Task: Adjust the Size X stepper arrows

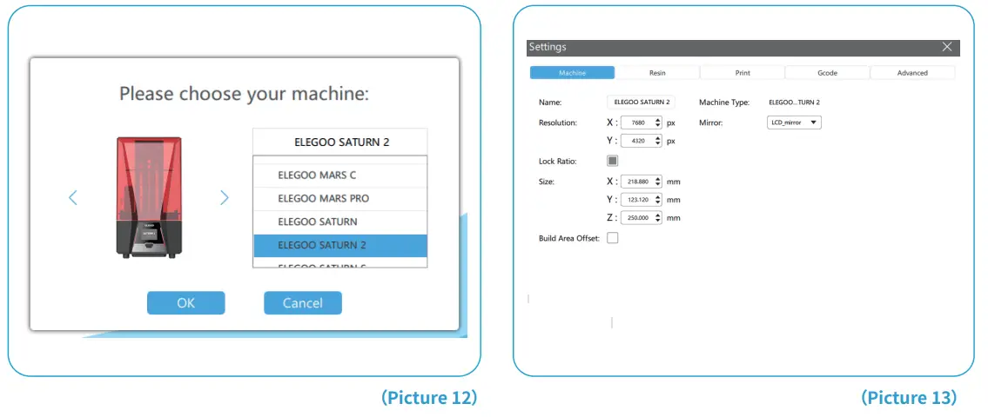Action: point(658,182)
